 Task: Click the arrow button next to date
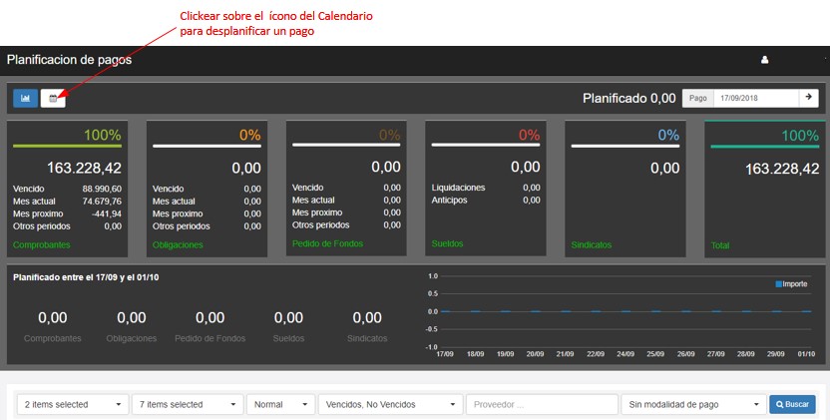click(808, 98)
